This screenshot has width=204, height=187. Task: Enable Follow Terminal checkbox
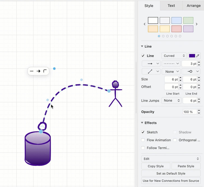[x=143, y=148]
